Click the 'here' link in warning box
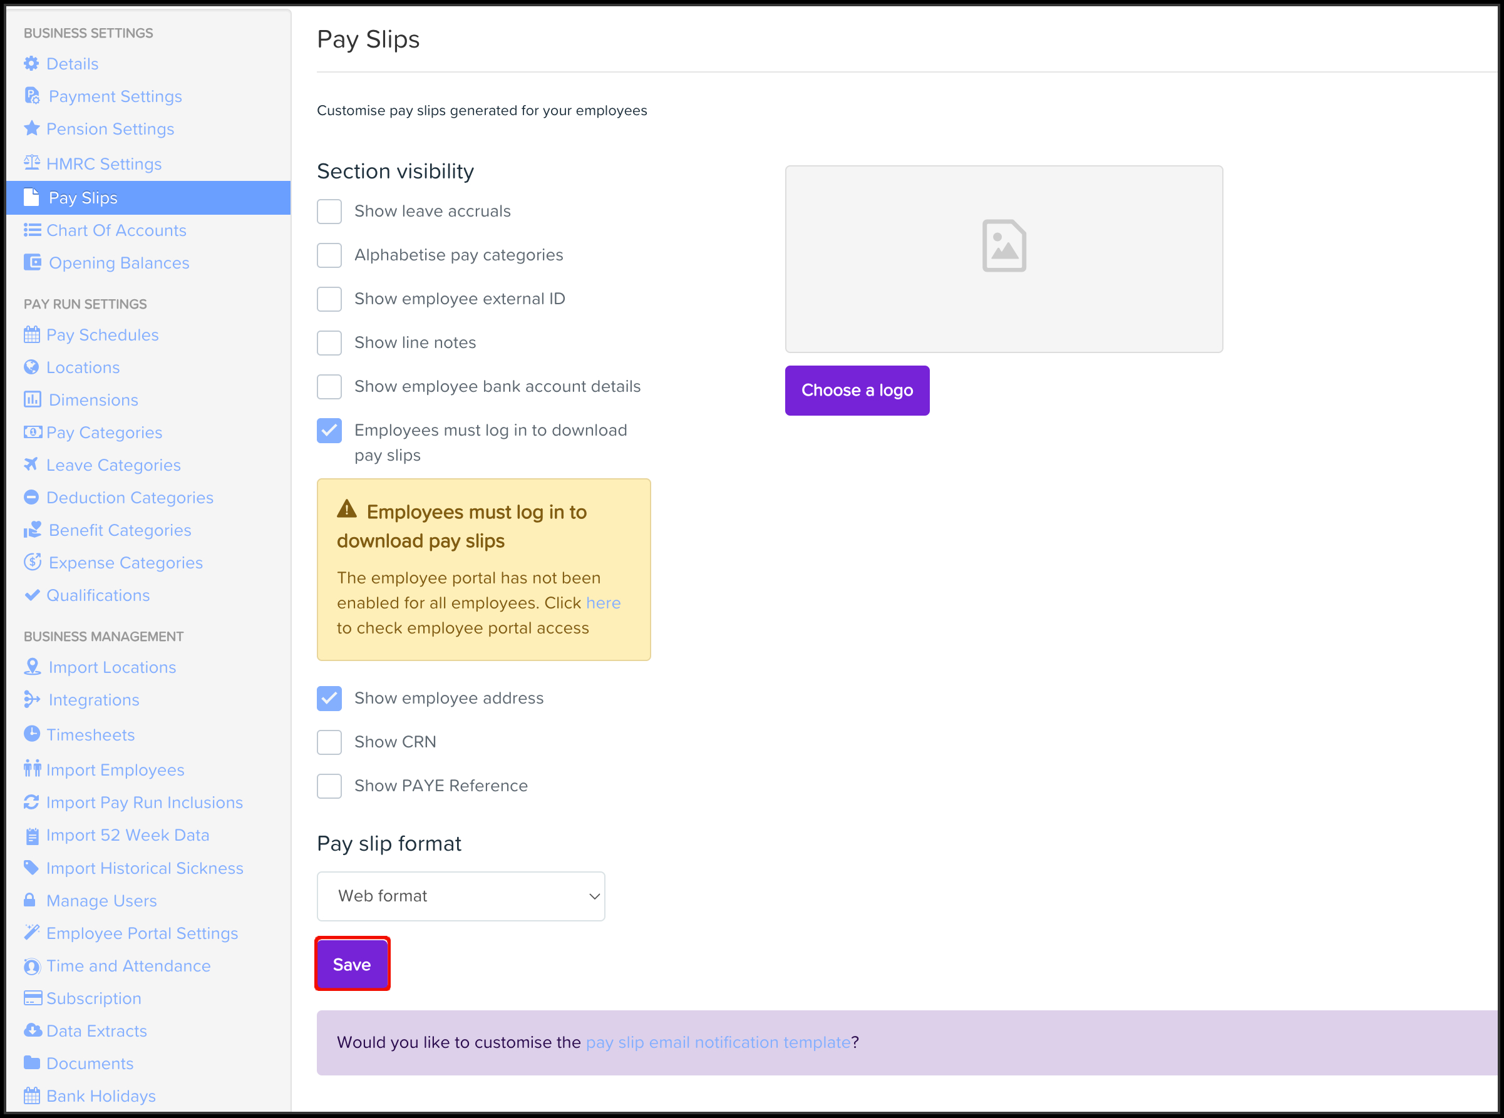Viewport: 1504px width, 1118px height. [x=602, y=603]
